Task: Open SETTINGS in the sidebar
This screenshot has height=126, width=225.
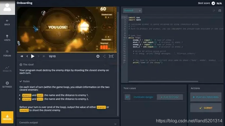Action: [7, 84]
